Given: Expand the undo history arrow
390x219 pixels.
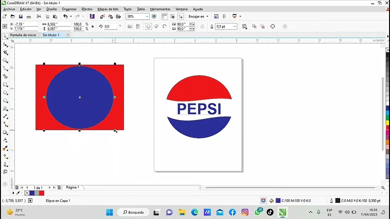Looking at the screenshot, I should click(x=71, y=16).
